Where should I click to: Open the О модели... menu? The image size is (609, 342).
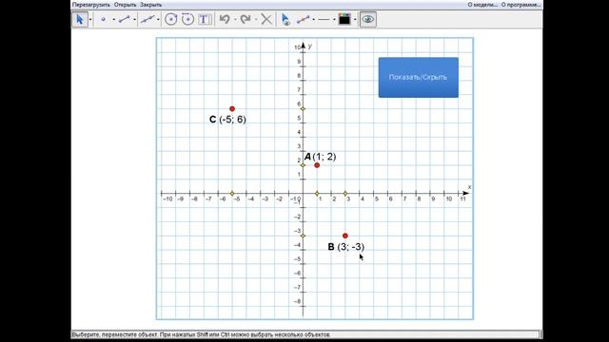[x=482, y=5]
